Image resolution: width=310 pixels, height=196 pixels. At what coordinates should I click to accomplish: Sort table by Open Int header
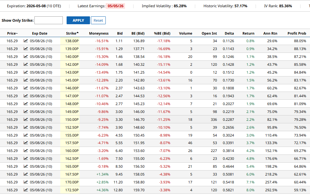(x=209, y=33)
